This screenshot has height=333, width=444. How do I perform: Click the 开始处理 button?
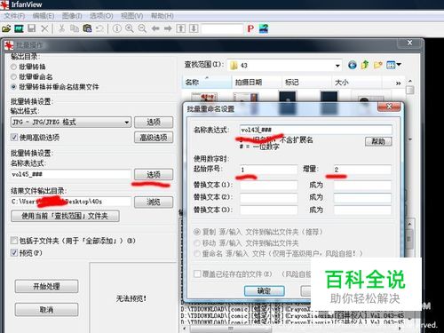tap(46, 286)
